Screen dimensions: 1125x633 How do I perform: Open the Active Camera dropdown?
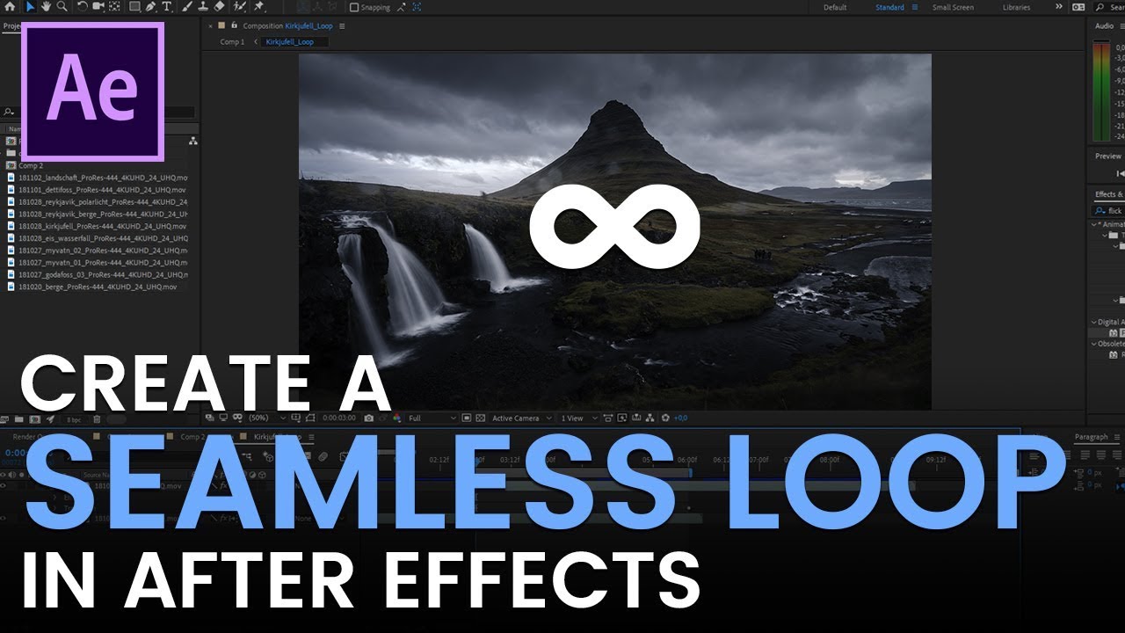tap(522, 418)
